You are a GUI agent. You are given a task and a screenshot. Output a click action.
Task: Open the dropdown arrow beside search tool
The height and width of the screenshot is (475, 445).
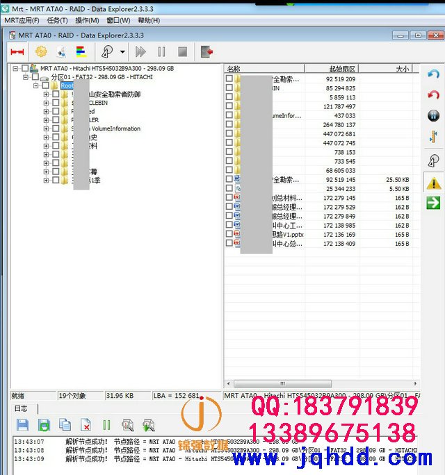[x=122, y=52]
